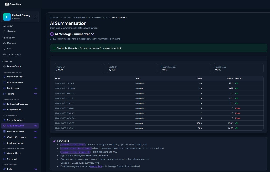
Task: Click the Slash commands icon
Action: [4, 143]
